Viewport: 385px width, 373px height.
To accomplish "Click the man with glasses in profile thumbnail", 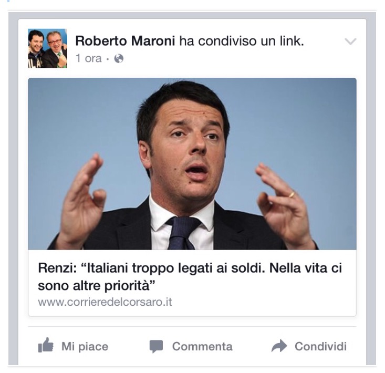I will point(57,49).
